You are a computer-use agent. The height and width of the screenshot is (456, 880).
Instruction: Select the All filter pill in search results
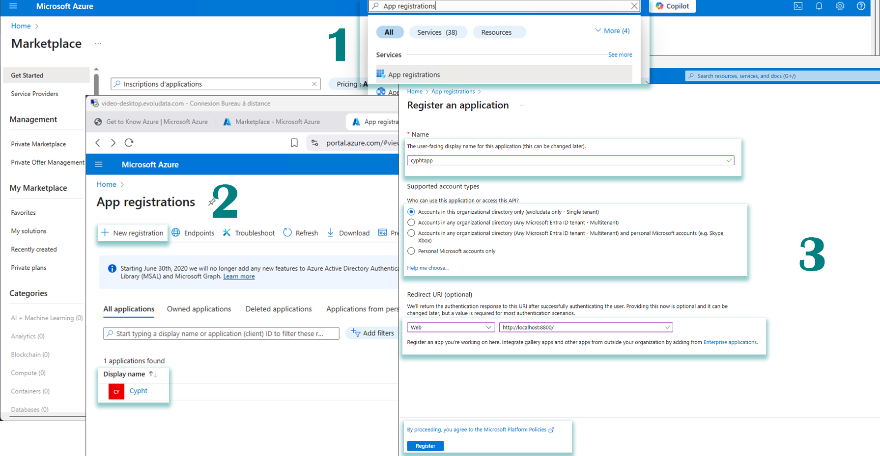pos(390,32)
